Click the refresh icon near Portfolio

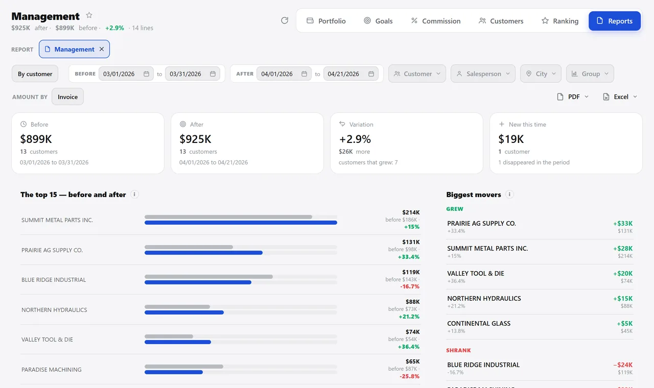pos(285,20)
